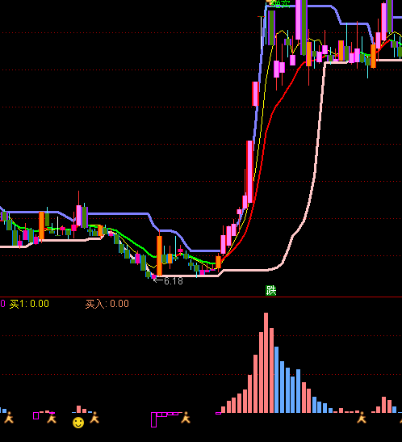
Task: Click the green 跌 signal icon
Action: [x=270, y=290]
